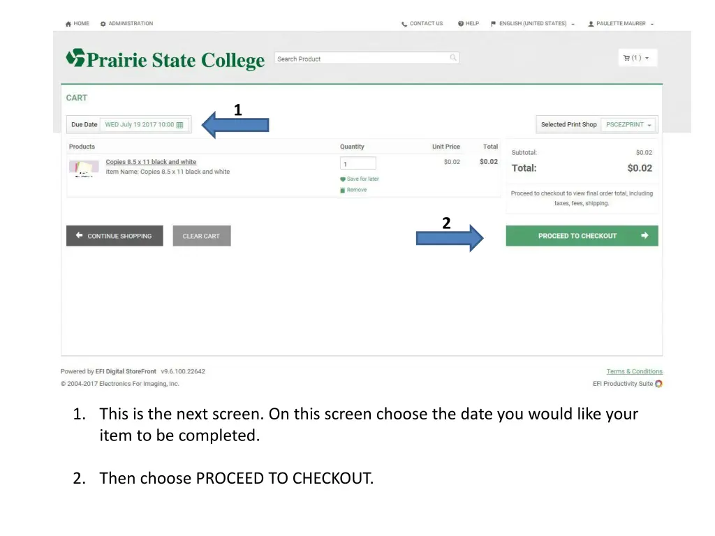Click the Contact Us phone icon
The height and width of the screenshot is (536, 715).
(404, 24)
